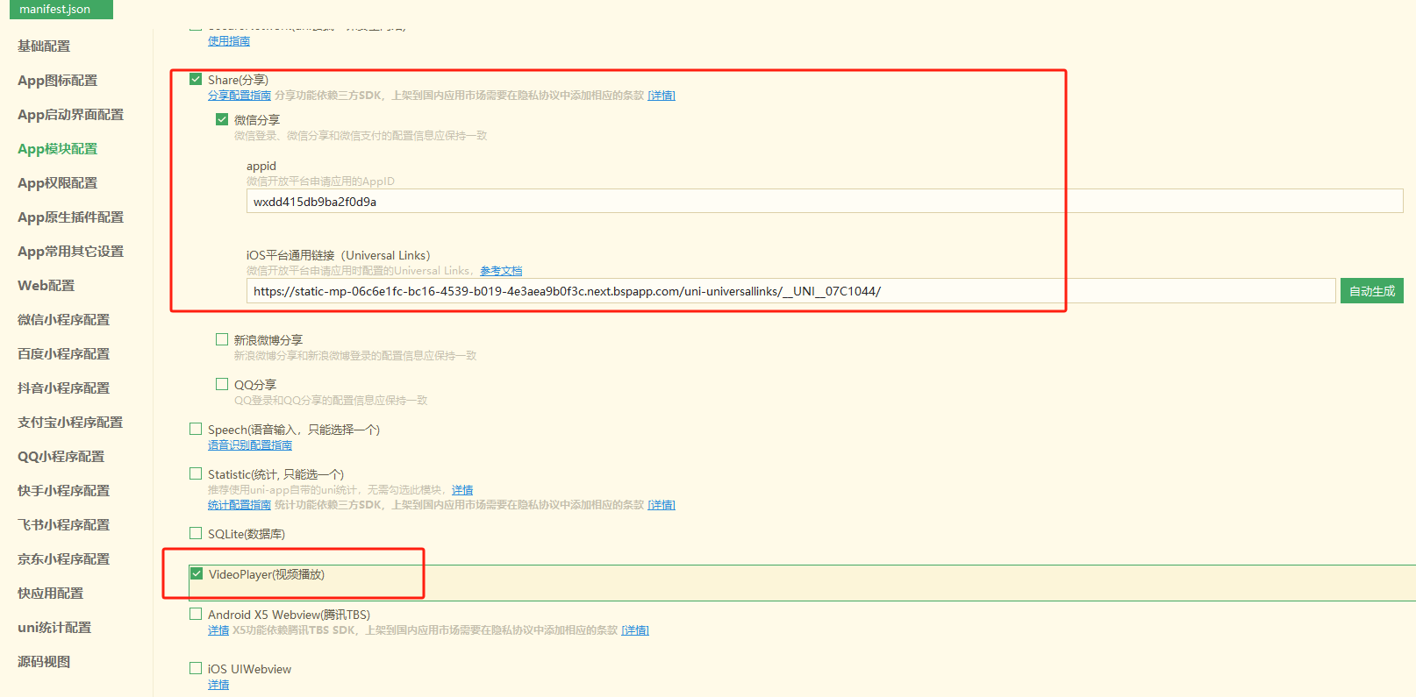
Task: Go to 微信小程序配置 section
Action: coord(64,320)
